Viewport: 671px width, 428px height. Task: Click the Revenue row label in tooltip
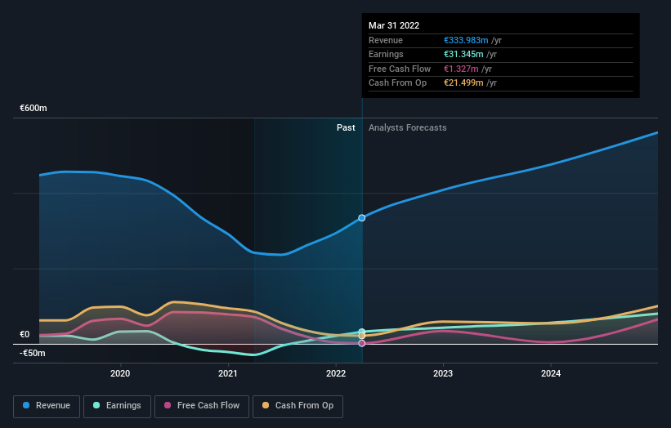386,40
